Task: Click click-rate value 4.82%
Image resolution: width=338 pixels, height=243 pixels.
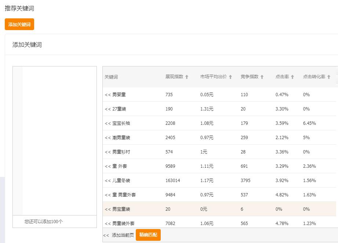Action: coord(282,195)
